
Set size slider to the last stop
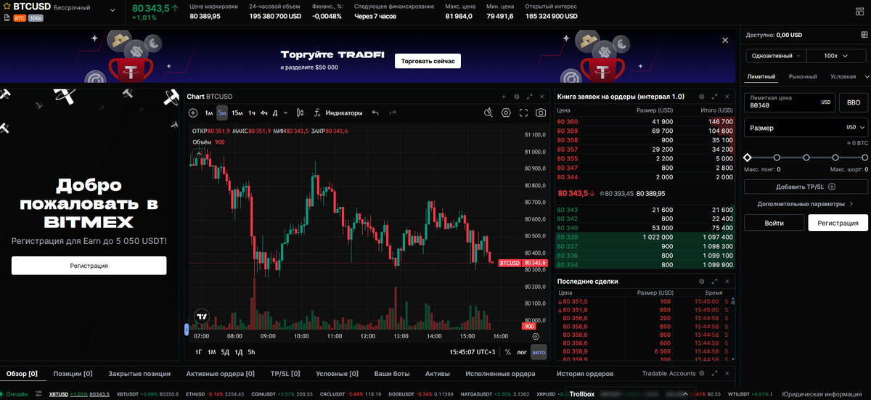tap(864, 157)
